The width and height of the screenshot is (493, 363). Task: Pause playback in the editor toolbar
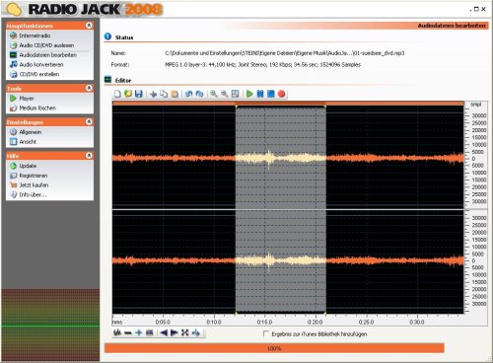(260, 94)
